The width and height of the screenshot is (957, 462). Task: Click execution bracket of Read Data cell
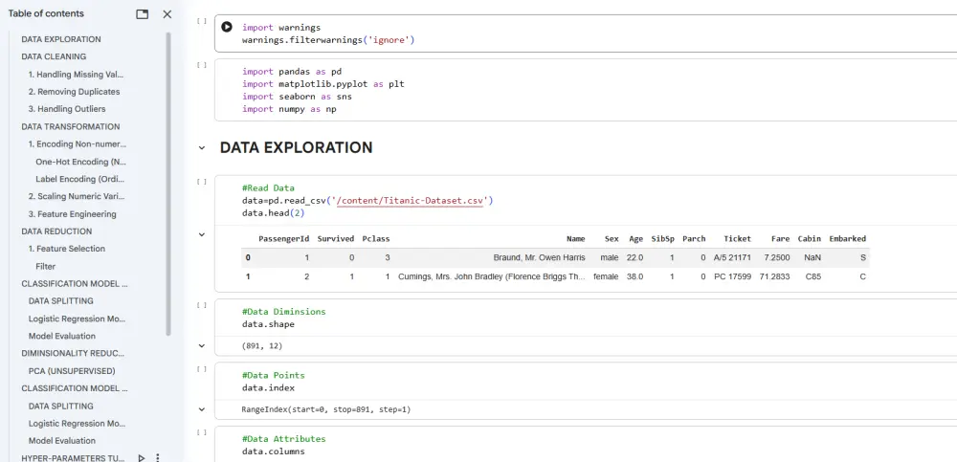[x=201, y=182]
